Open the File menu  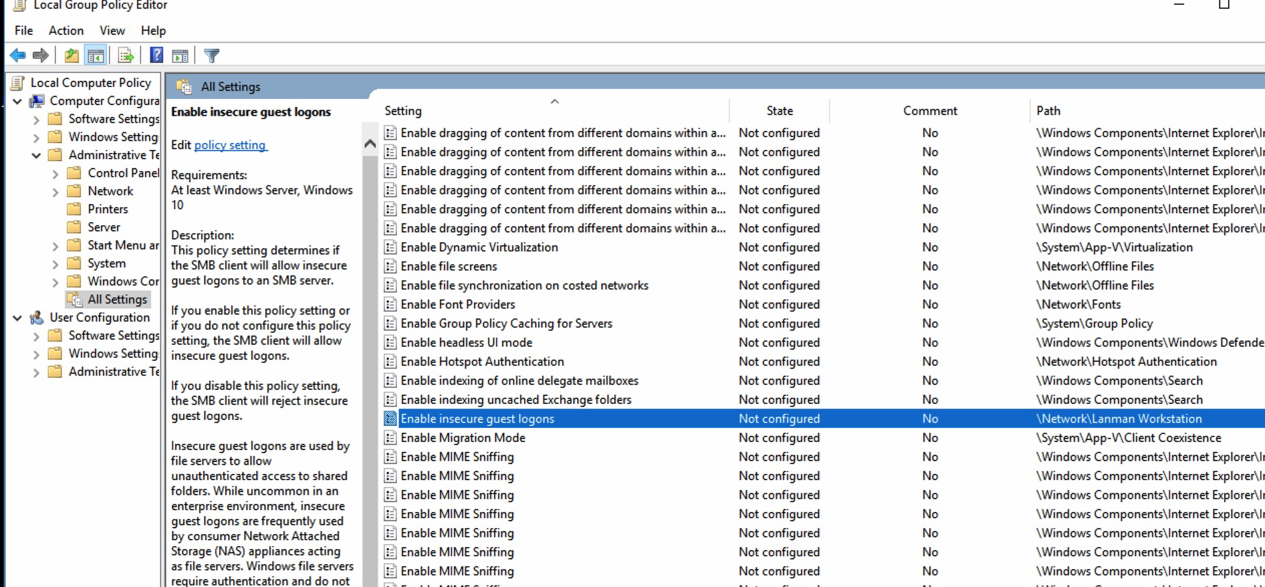pyautogui.click(x=23, y=31)
